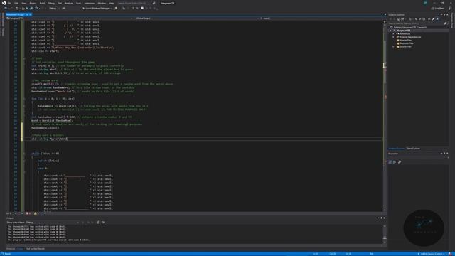The image size is (455, 256).
Task: Click Solution Explorer preview selected items icon
Action: click(437, 19)
